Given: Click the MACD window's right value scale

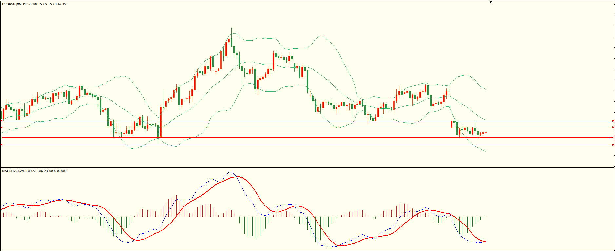Looking at the screenshot, I should pyautogui.click(x=614, y=209).
